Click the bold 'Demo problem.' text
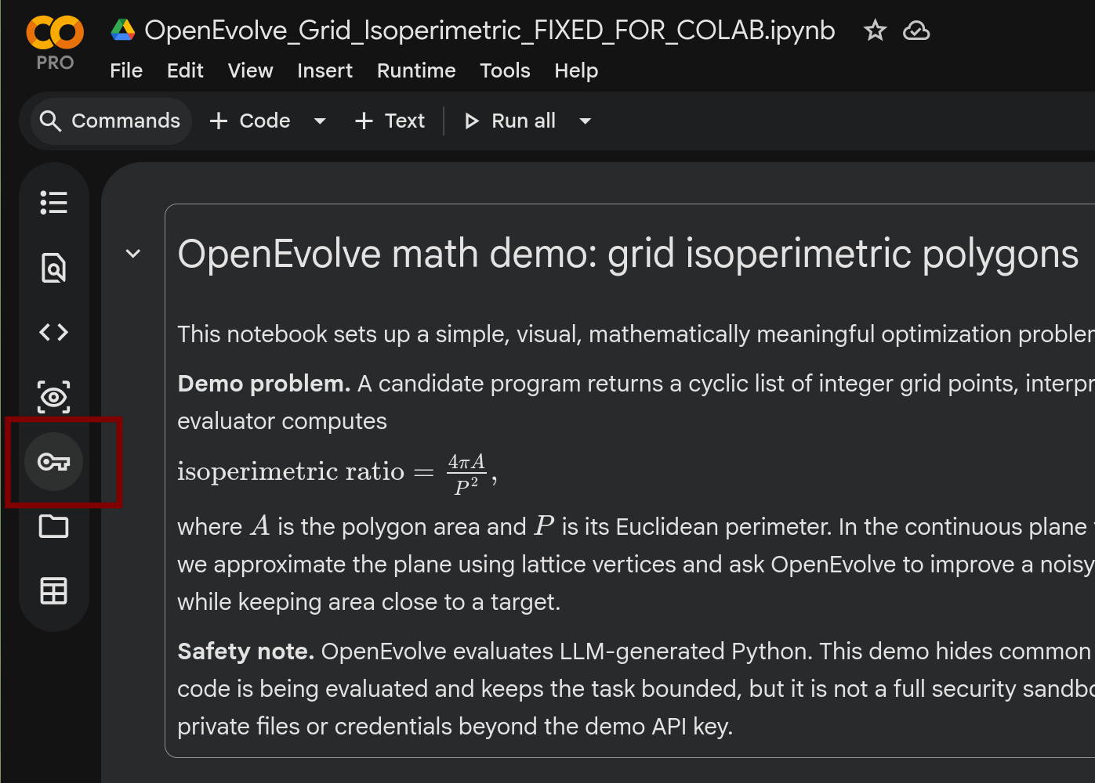The height and width of the screenshot is (783, 1095). click(264, 383)
